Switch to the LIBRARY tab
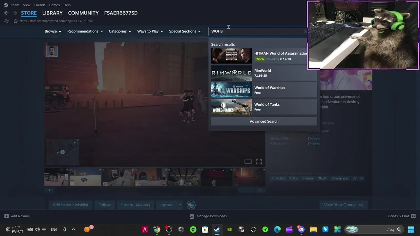Screen dimensions: 420x236 click(x=52, y=13)
